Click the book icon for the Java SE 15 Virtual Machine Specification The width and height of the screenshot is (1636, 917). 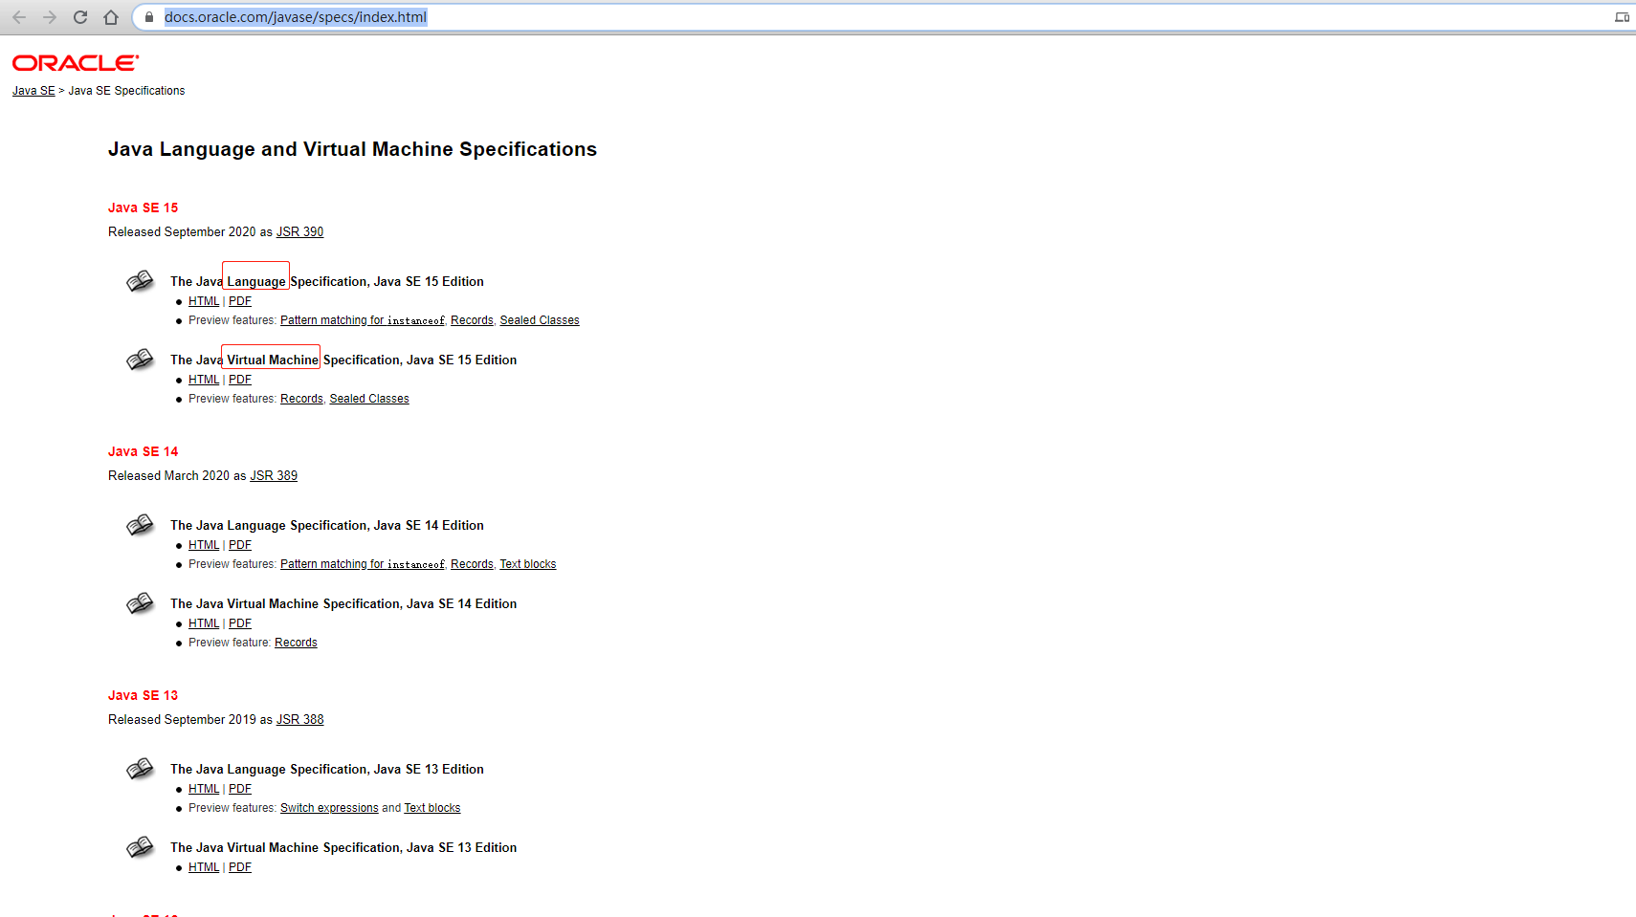140,360
